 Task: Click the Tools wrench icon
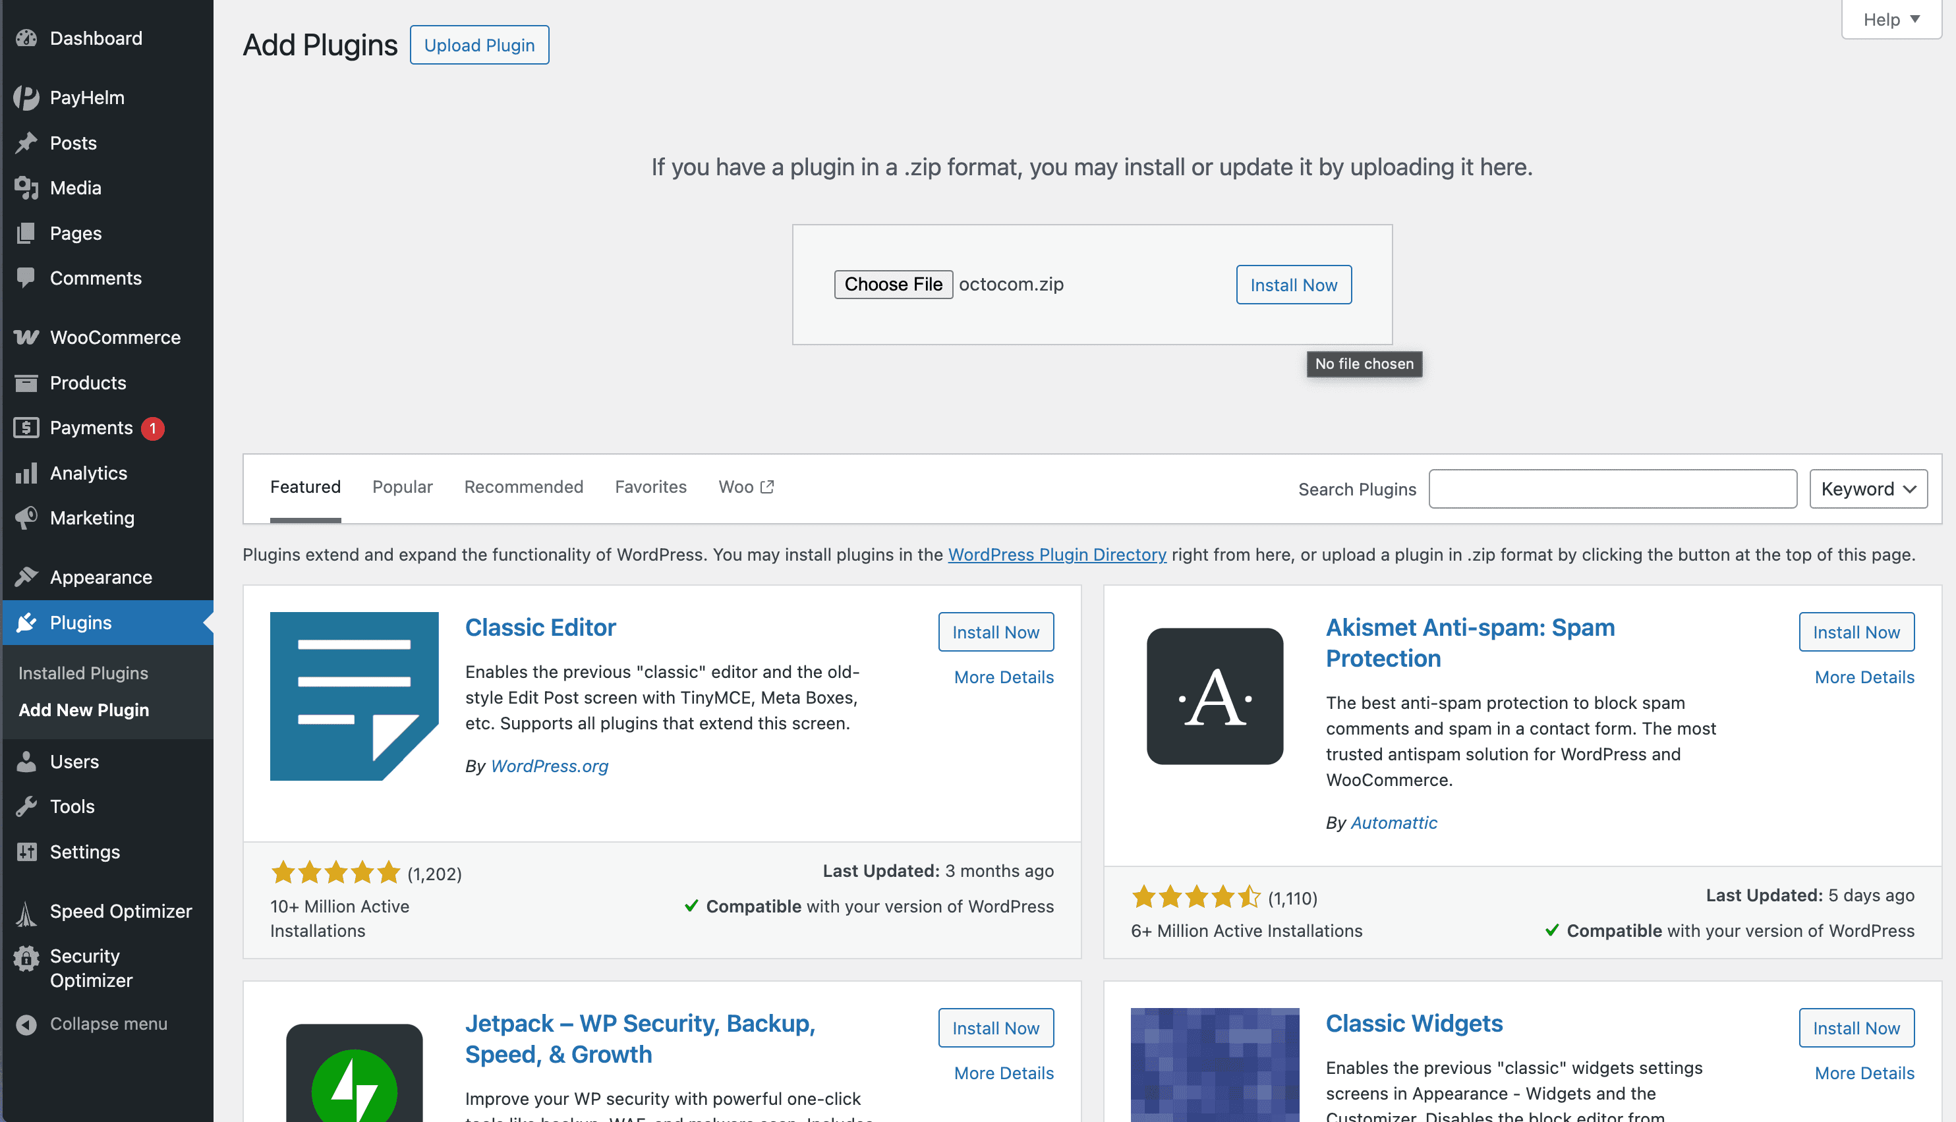[26, 807]
